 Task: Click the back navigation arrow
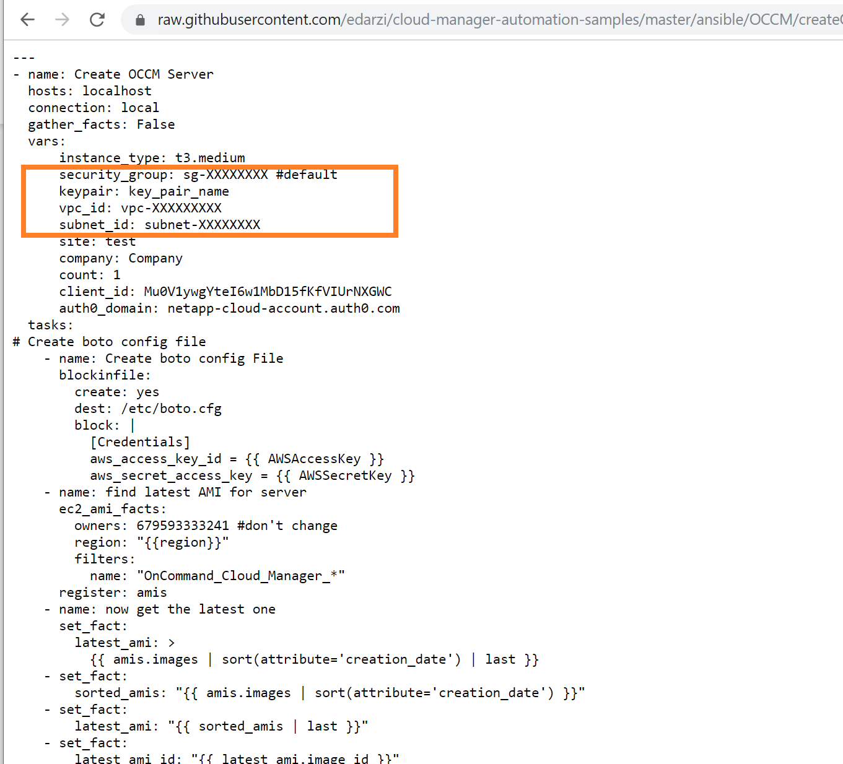pyautogui.click(x=27, y=19)
